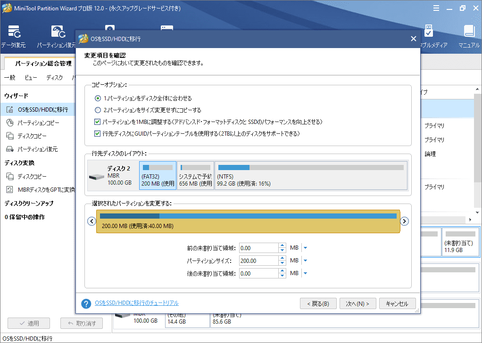Click the 取り消す button
The height and width of the screenshot is (343, 482).
[82, 323]
